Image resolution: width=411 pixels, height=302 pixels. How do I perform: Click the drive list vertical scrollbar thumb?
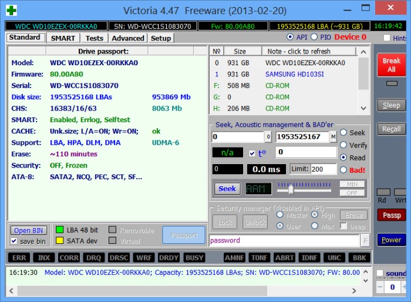pyautogui.click(x=363, y=73)
